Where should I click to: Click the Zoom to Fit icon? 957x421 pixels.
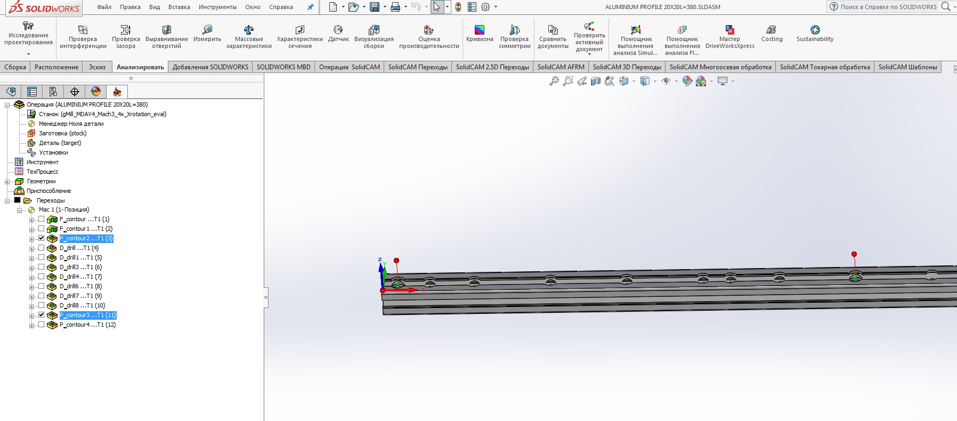[554, 81]
